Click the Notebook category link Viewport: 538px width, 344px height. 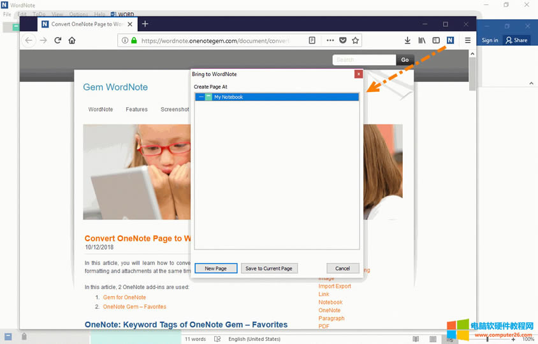[x=330, y=303]
